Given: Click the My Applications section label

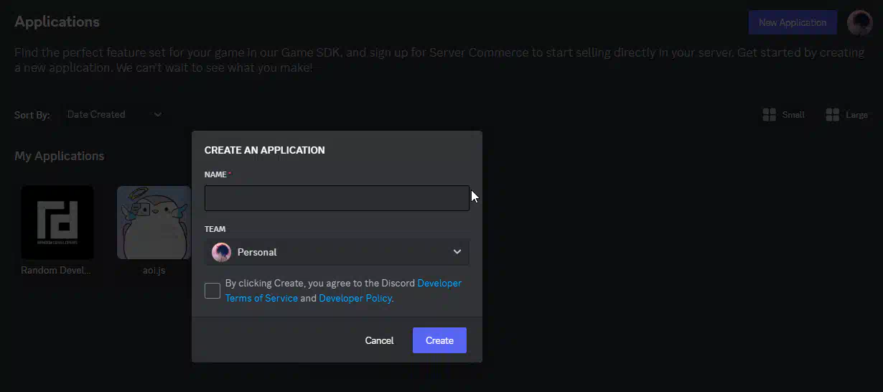Looking at the screenshot, I should (60, 156).
